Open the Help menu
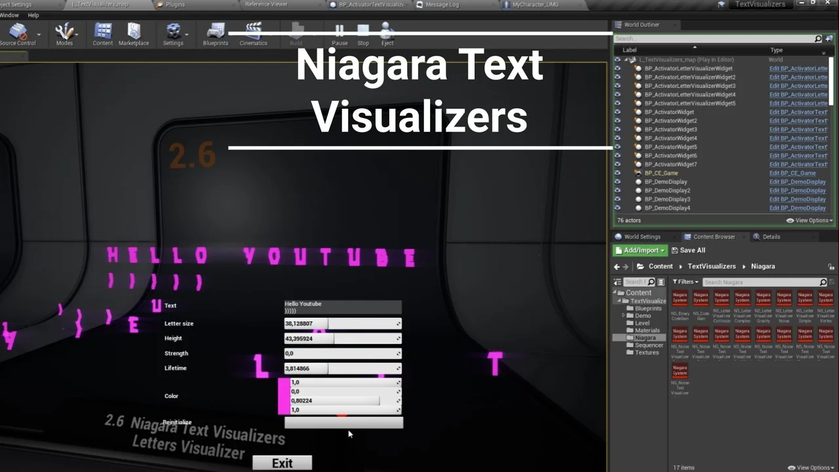This screenshot has height=472, width=839. coord(33,15)
